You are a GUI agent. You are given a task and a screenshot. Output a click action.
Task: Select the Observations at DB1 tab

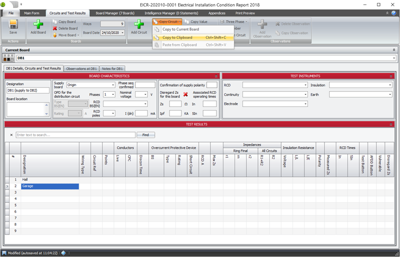pyautogui.click(x=81, y=68)
